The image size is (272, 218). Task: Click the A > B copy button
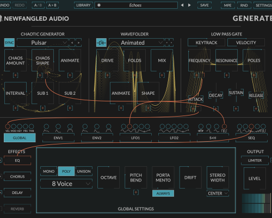click(x=52, y=5)
